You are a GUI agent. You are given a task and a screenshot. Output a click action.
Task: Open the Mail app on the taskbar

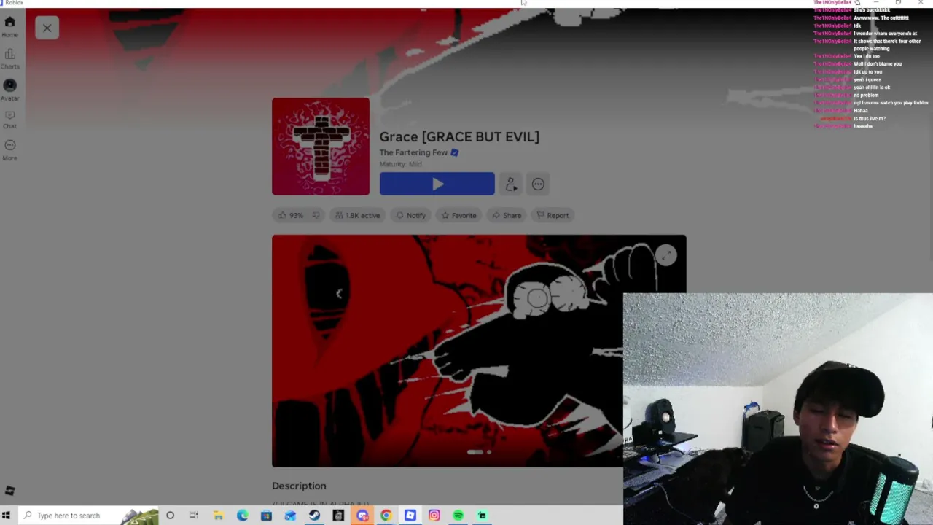point(290,516)
